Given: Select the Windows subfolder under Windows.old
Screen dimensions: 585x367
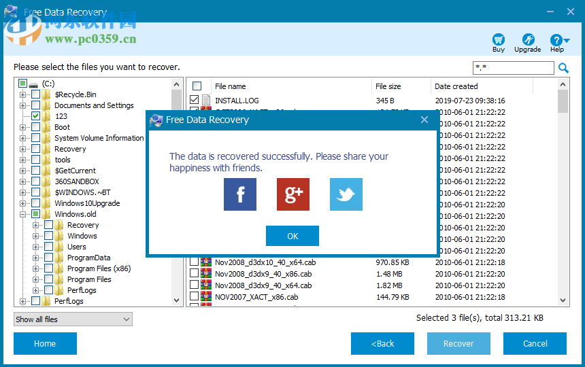Looking at the screenshot, I should [82, 236].
